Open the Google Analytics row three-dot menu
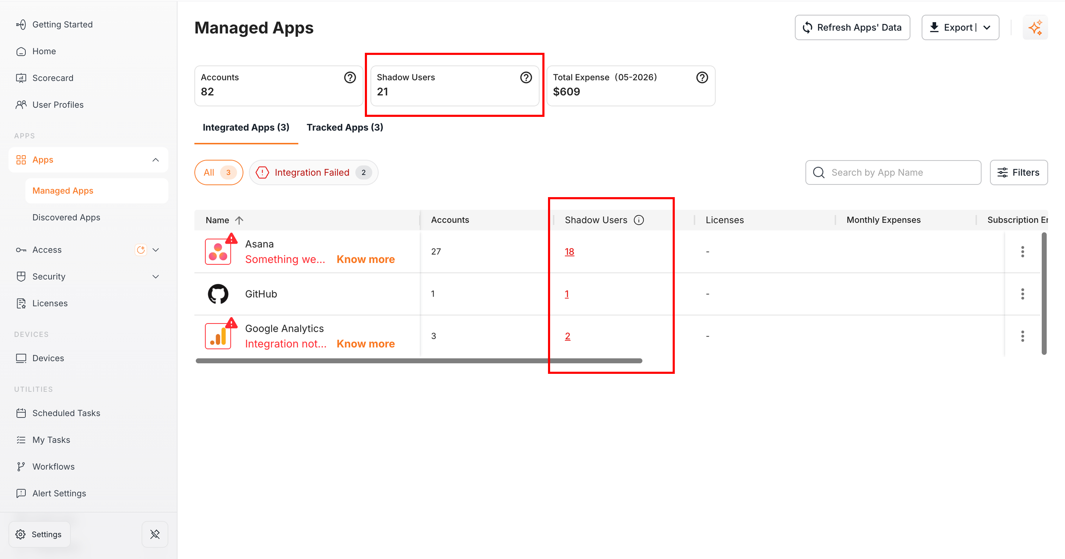 tap(1022, 336)
